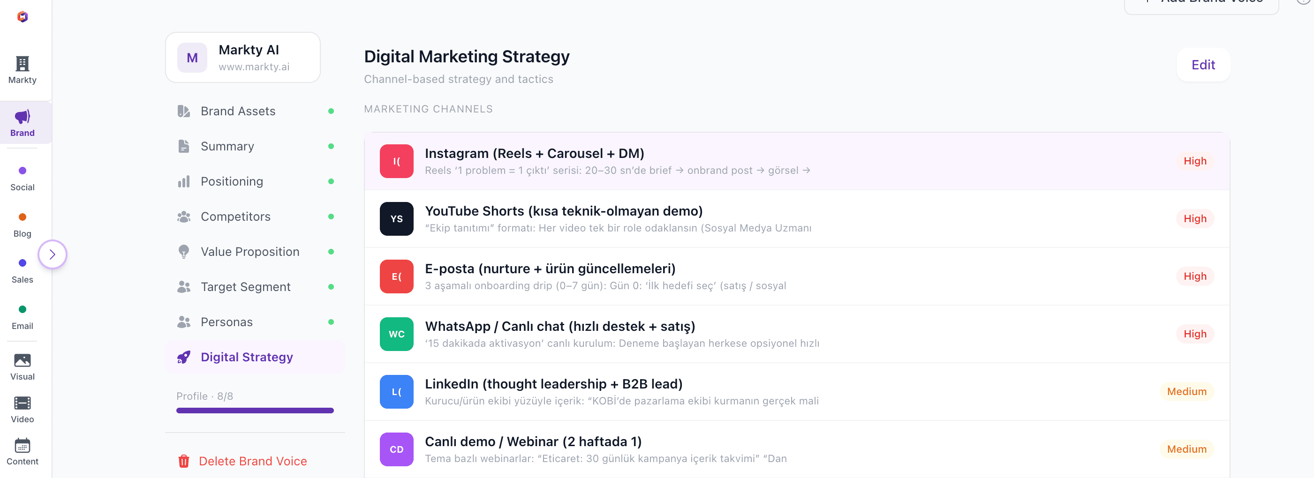Viewport: 1314px width, 478px height.
Task: Click the Edit button for Digital Marketing Strategy
Action: pyautogui.click(x=1203, y=65)
